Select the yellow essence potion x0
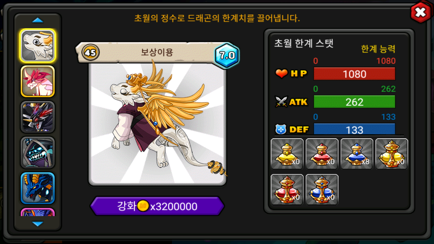This screenshot has height=244, width=434. point(287,154)
